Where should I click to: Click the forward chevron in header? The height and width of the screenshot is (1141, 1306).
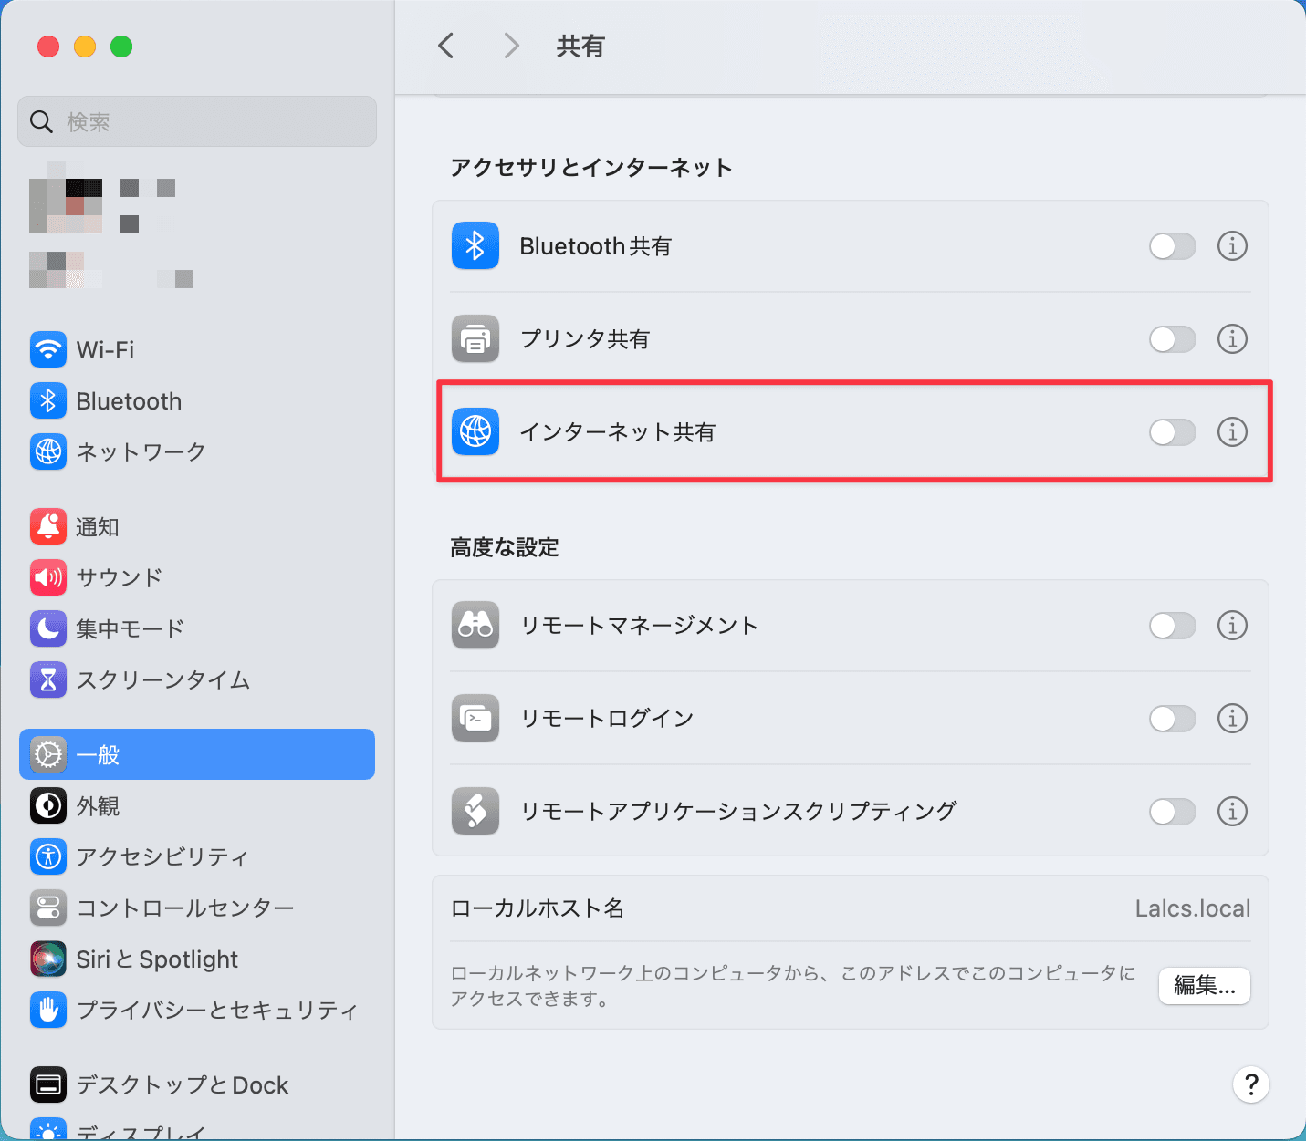tap(511, 46)
